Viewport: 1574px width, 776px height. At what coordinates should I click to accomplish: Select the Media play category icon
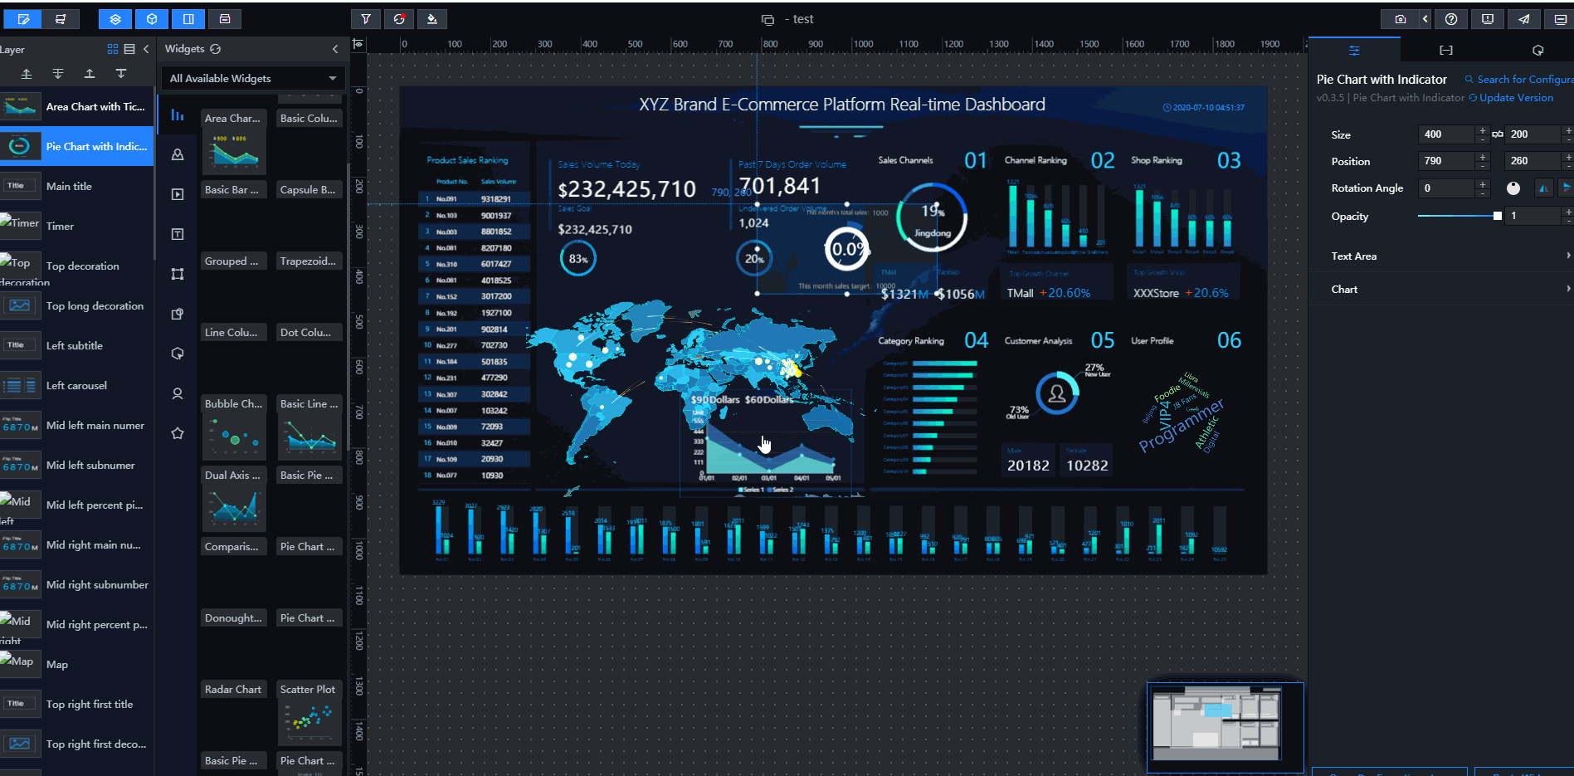click(178, 194)
